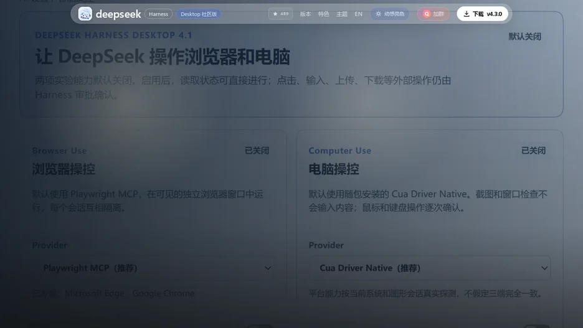Open the 特色 nav item

point(323,14)
